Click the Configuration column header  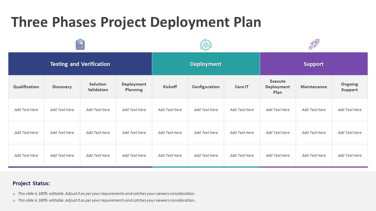(206, 87)
